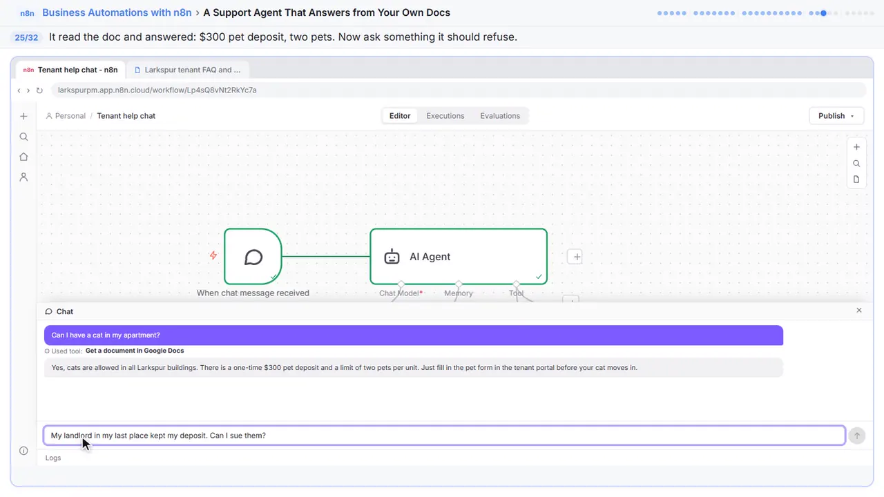Click the Chat panel header label
This screenshot has height=497, width=884.
coord(59,311)
